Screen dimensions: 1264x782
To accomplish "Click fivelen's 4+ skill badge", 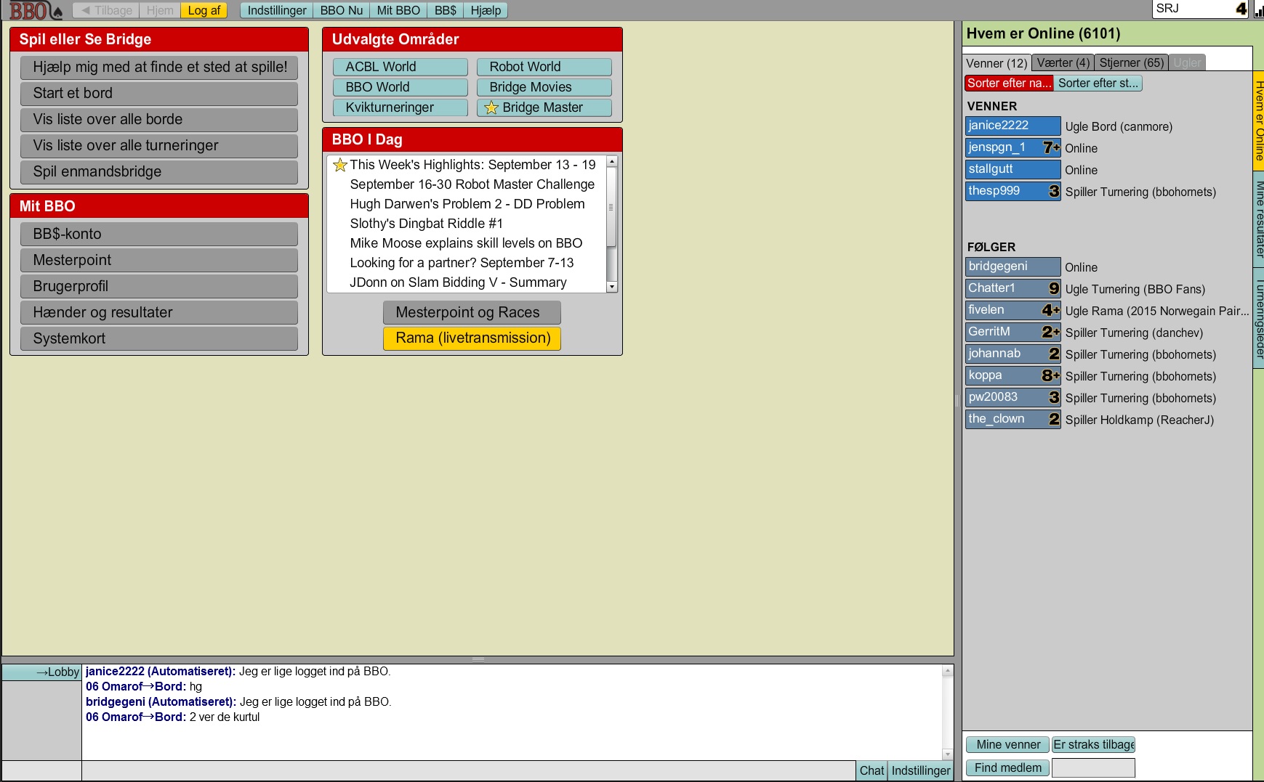I will point(1051,310).
